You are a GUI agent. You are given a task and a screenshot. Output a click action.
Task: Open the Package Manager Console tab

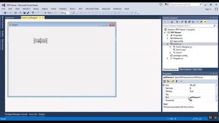pyautogui.click(x=16, y=114)
